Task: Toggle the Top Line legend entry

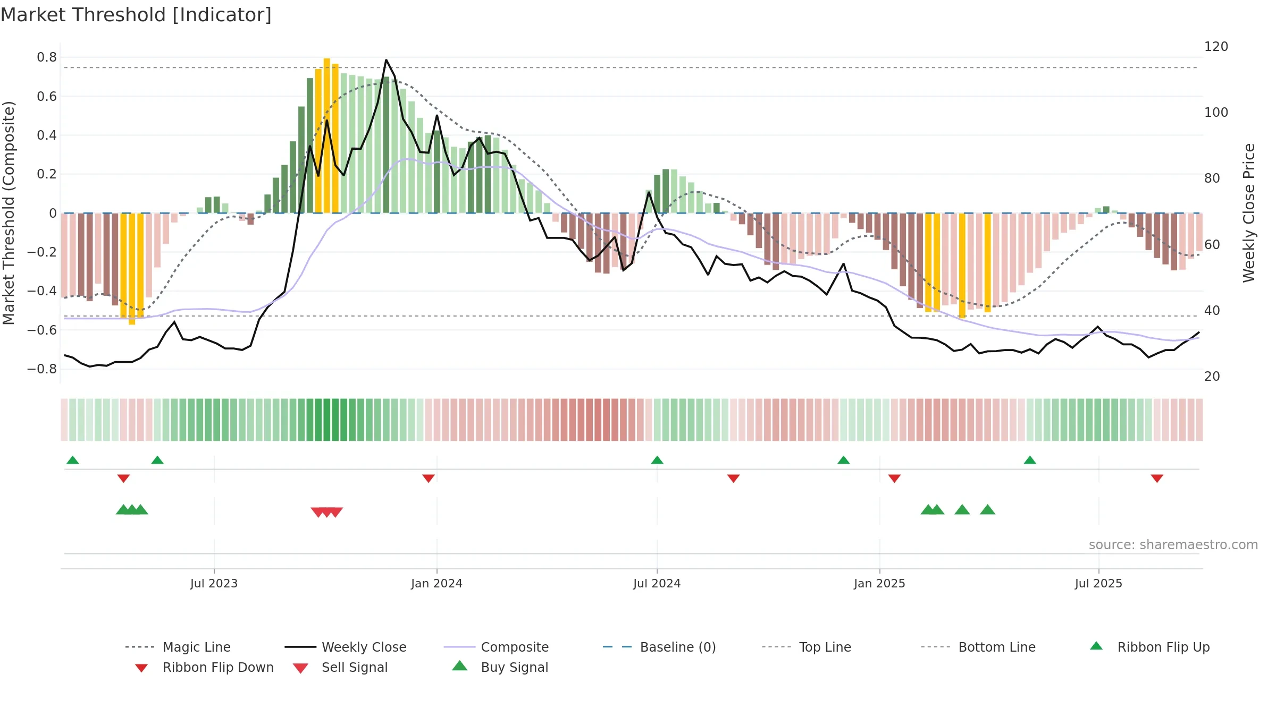Action: click(806, 647)
